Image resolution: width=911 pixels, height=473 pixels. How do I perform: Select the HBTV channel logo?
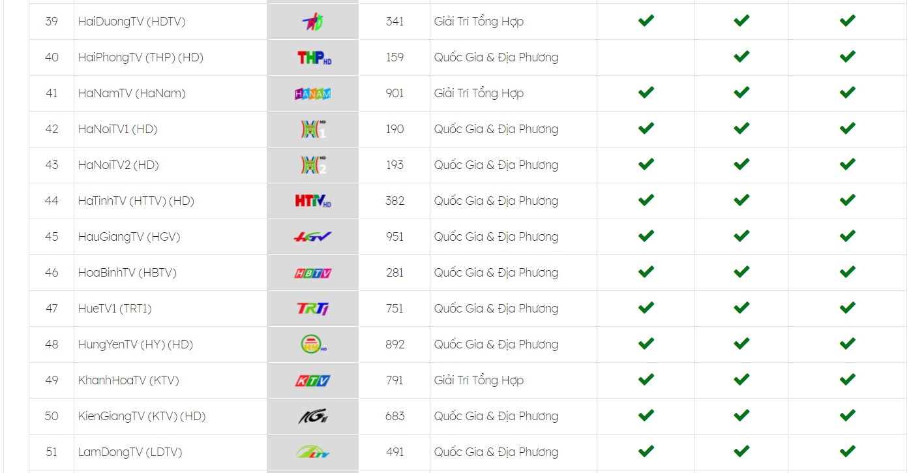click(312, 273)
